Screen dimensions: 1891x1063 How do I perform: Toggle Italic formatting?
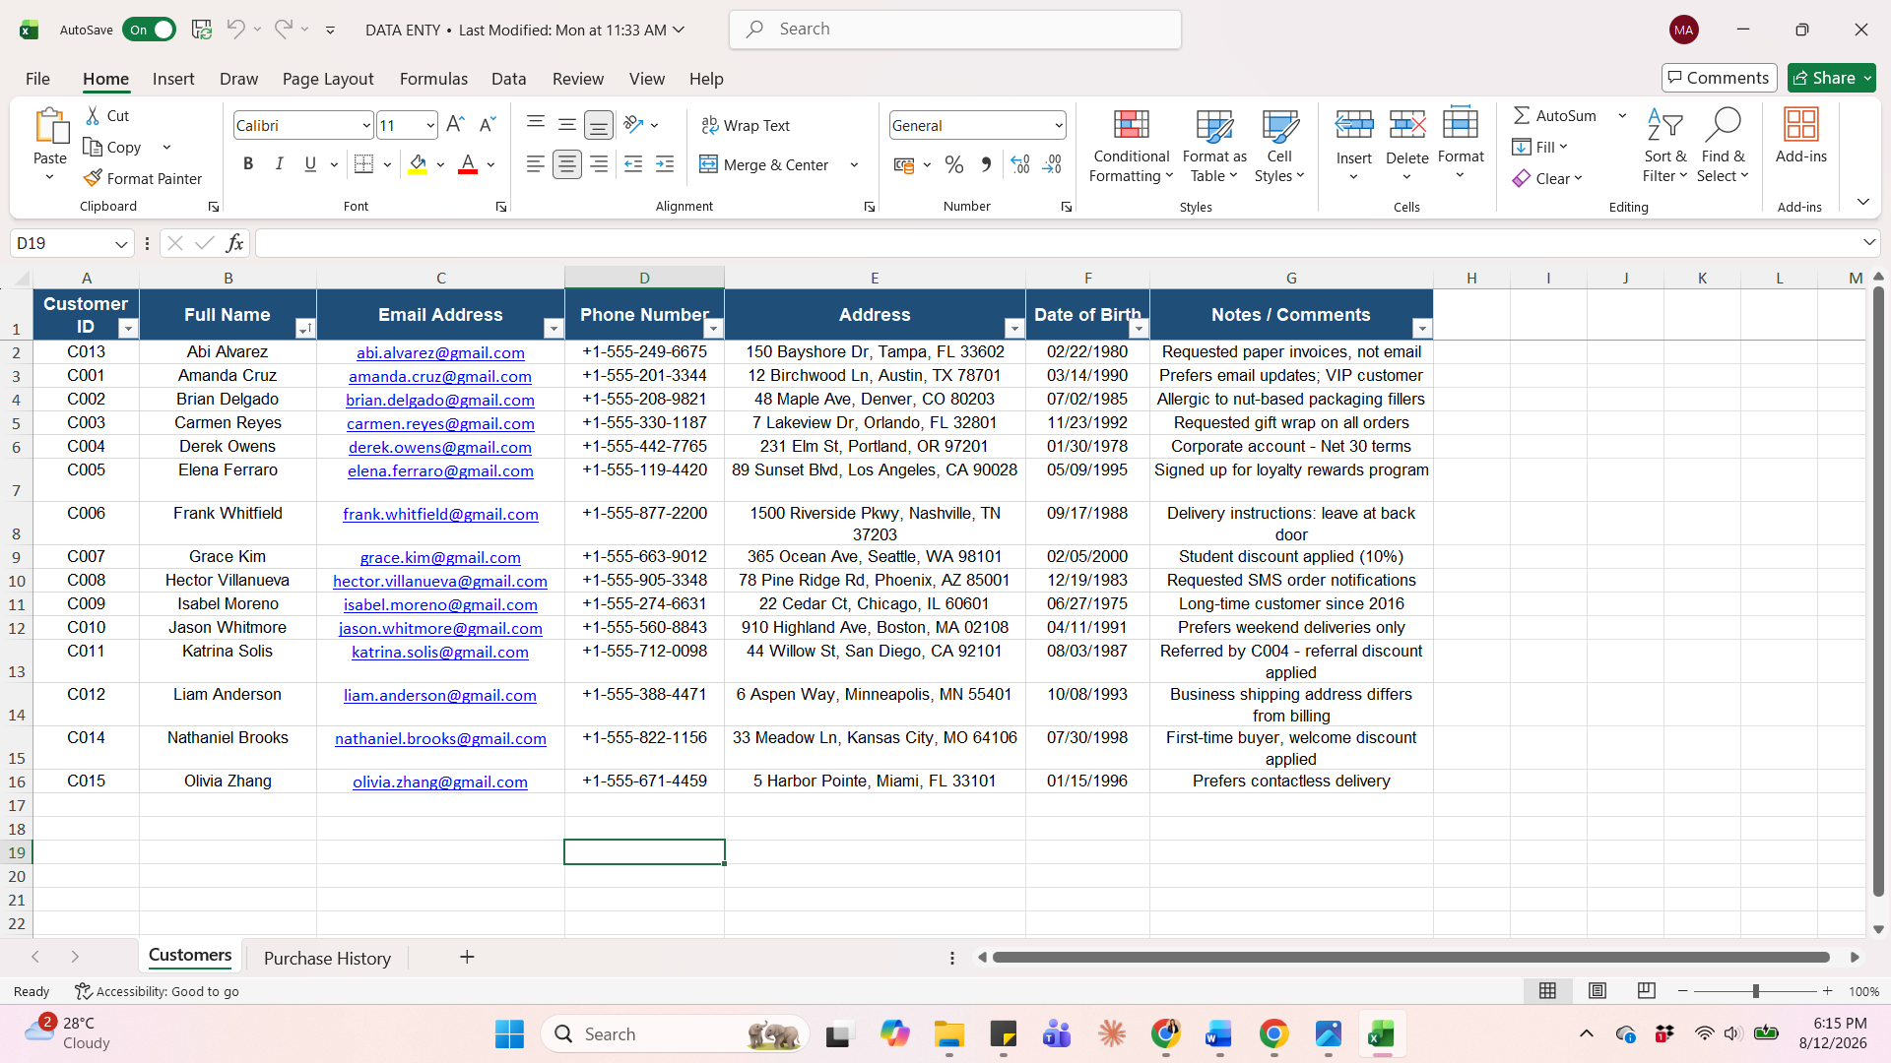tap(279, 164)
